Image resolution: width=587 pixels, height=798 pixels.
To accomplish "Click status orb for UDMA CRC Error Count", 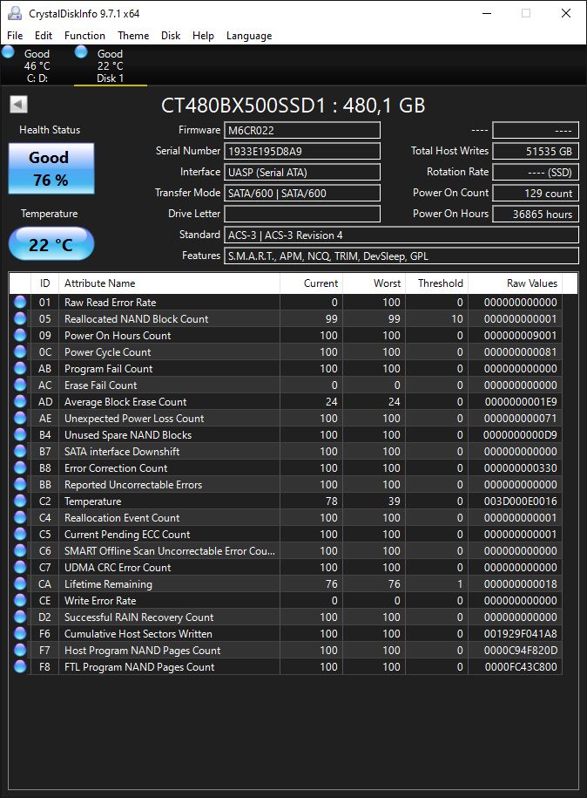I will click(20, 568).
